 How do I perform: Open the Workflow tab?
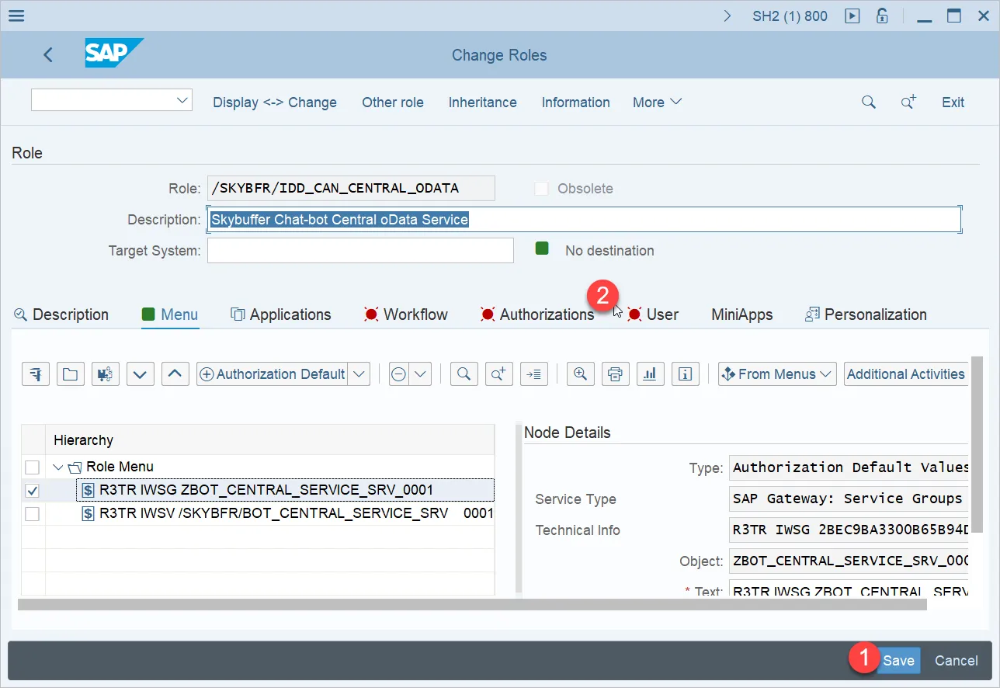click(x=406, y=314)
